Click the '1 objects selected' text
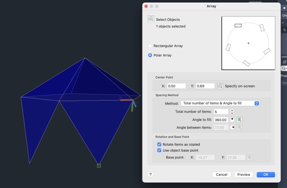Image resolution: width=287 pixels, height=188 pixels. [171, 26]
